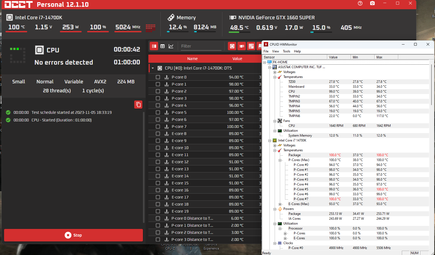Switch to table view layout icon
This screenshot has height=255, width=435.
(163, 46)
